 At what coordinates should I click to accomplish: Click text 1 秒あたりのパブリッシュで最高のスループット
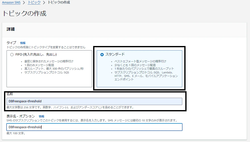(x=144, y=69)
